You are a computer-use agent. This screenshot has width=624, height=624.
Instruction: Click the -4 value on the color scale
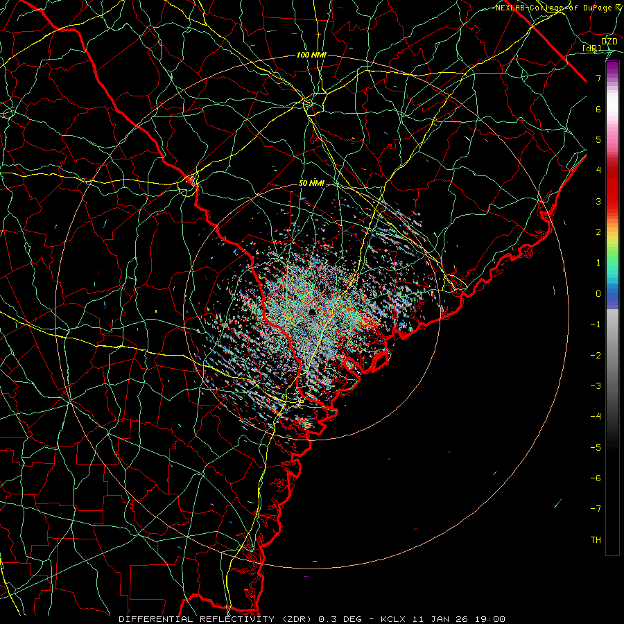[x=596, y=417]
